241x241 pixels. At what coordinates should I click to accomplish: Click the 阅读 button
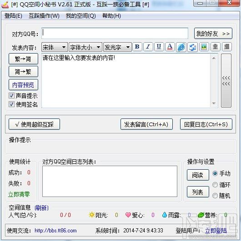click(198, 175)
